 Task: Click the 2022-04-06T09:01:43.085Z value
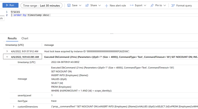65,62
